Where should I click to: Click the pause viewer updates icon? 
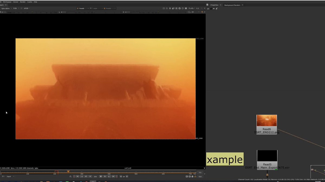coord(186,8)
